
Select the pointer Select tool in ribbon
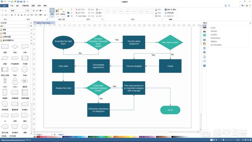pos(52,12)
